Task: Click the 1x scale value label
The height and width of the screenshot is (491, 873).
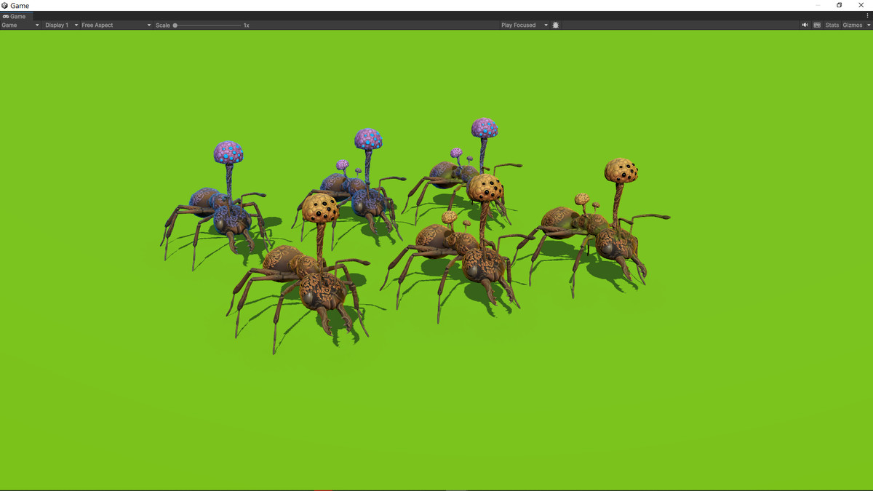Action: click(246, 25)
